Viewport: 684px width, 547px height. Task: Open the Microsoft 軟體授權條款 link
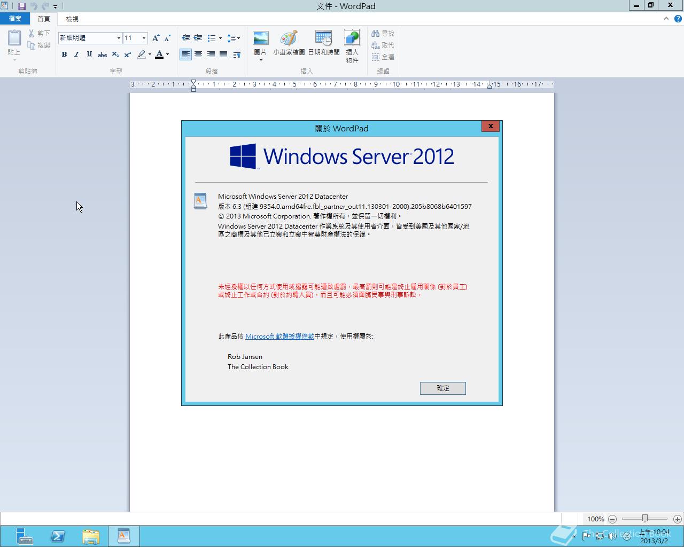tap(280, 337)
